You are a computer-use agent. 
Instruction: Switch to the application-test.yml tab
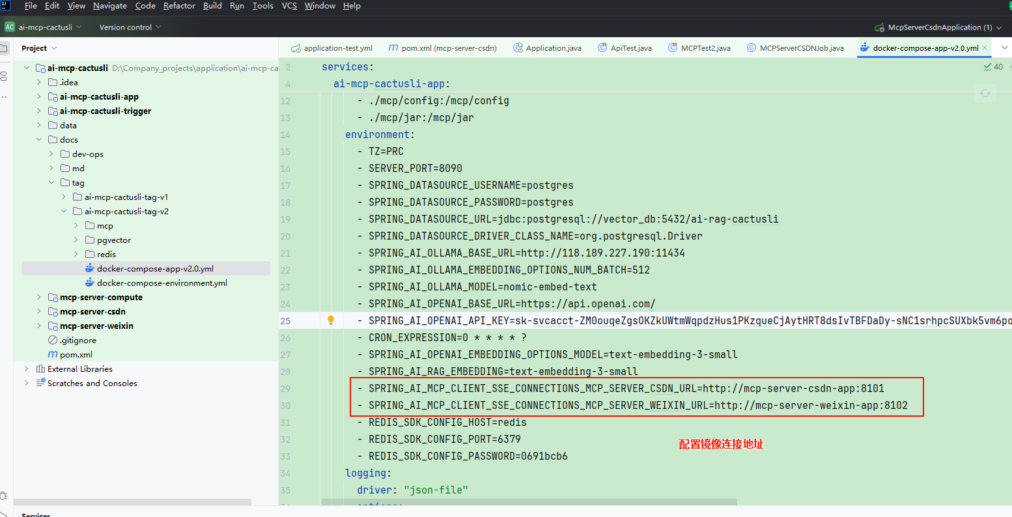point(331,48)
